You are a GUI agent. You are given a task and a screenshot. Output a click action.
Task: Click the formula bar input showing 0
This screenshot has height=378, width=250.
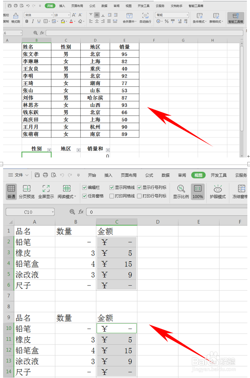(167, 212)
